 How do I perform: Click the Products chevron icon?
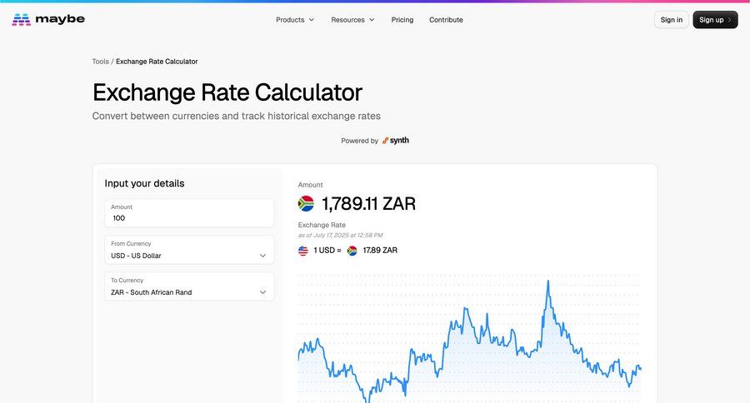click(x=312, y=20)
